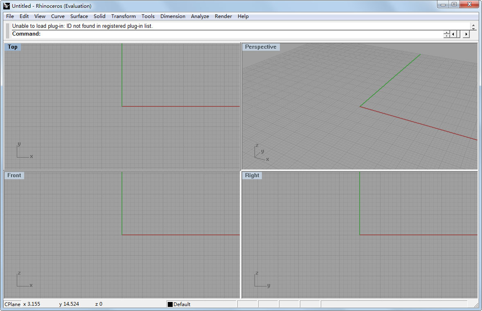Open the Tools menu
The image size is (482, 311).
pos(148,16)
